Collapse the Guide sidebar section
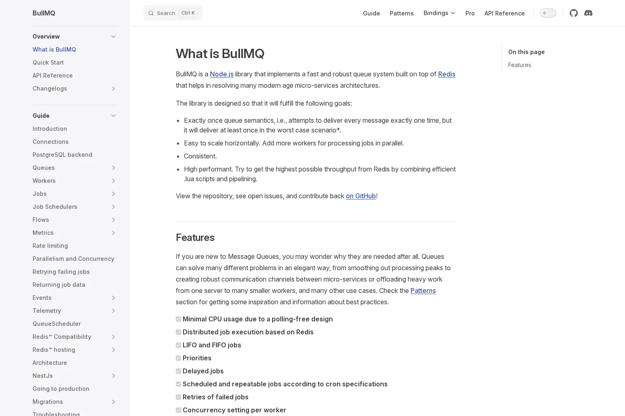The height and width of the screenshot is (416, 625). coord(114,116)
